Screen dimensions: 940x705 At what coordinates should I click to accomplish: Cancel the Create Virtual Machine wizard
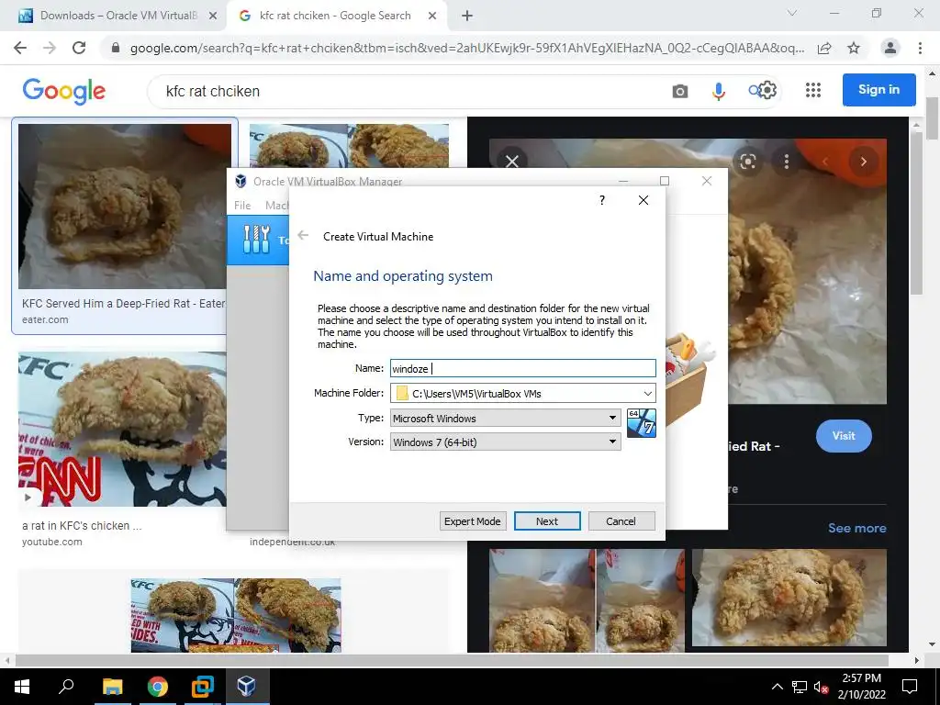point(621,521)
